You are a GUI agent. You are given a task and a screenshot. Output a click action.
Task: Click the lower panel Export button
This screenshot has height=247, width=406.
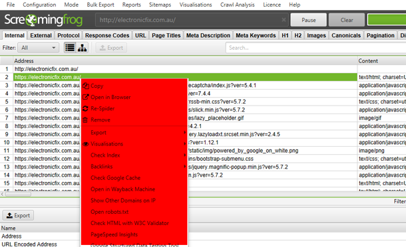[x=18, y=215]
